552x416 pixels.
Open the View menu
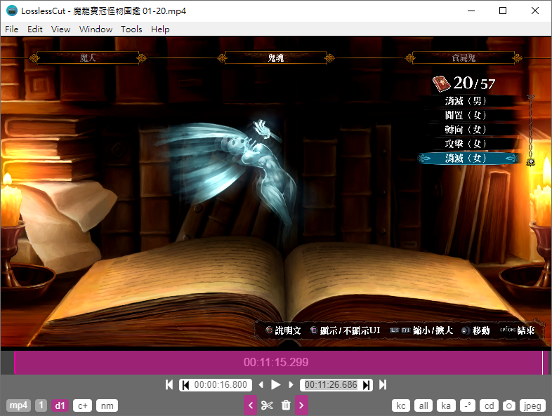(60, 29)
